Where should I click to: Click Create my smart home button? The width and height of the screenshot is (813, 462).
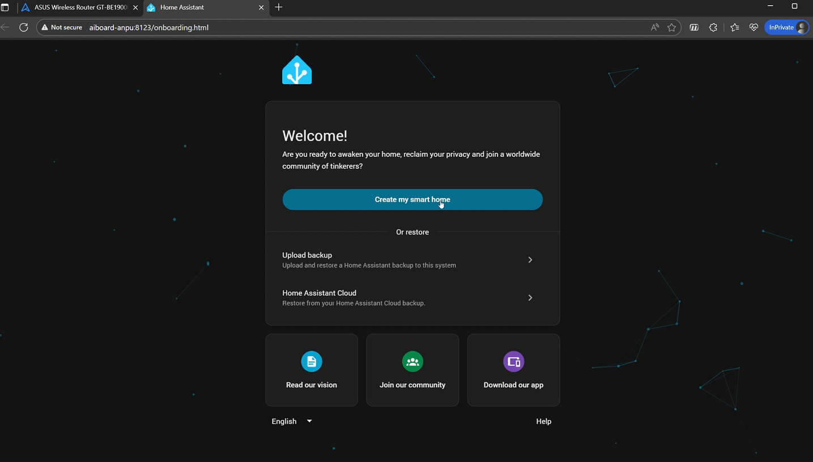pos(412,200)
